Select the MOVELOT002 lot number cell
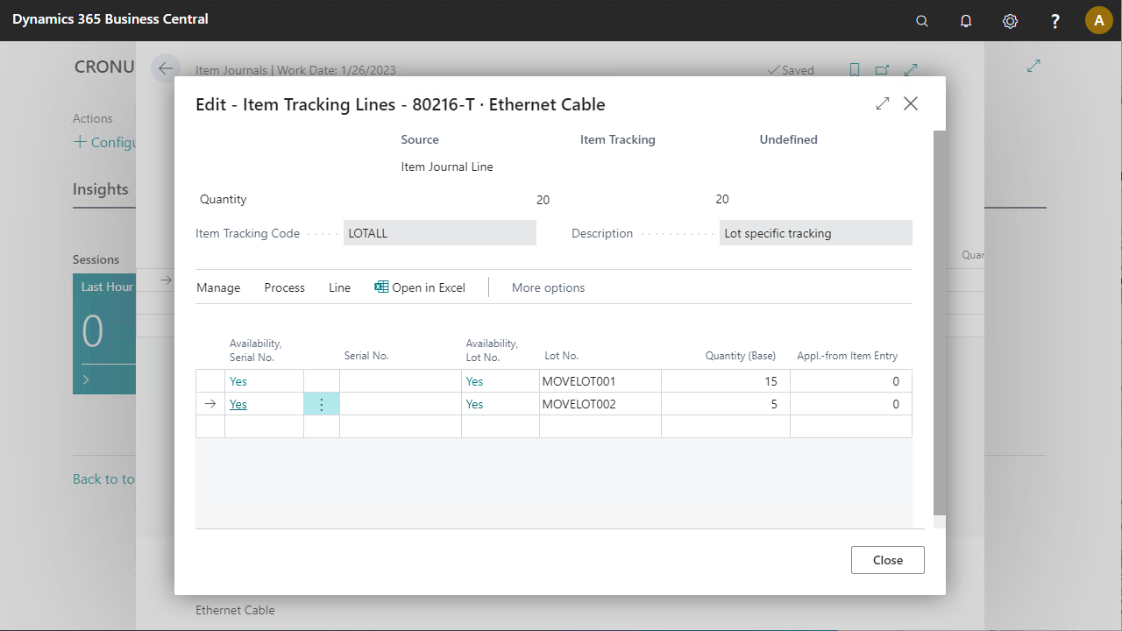Viewport: 1122px width, 631px height. [x=600, y=404]
